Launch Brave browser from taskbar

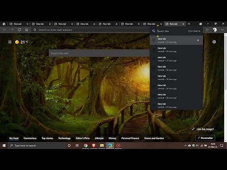click(94, 145)
